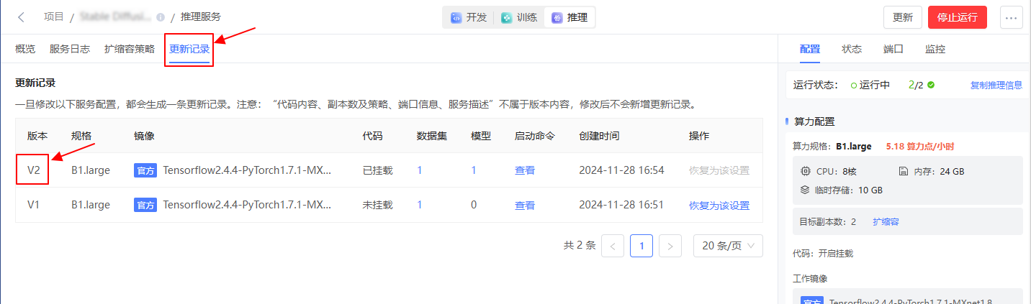This screenshot has height=304, width=1031.
Task: Go to the 概览 tab
Action: [x=25, y=49]
